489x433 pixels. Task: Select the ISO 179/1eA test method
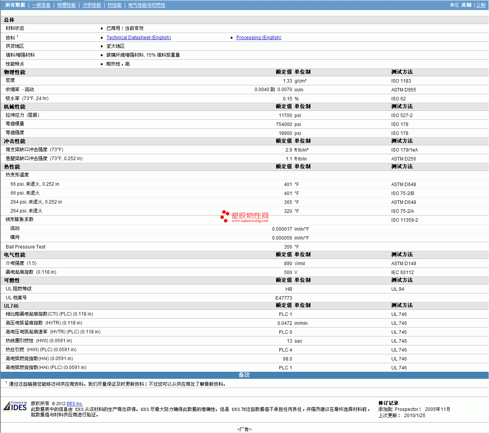405,150
